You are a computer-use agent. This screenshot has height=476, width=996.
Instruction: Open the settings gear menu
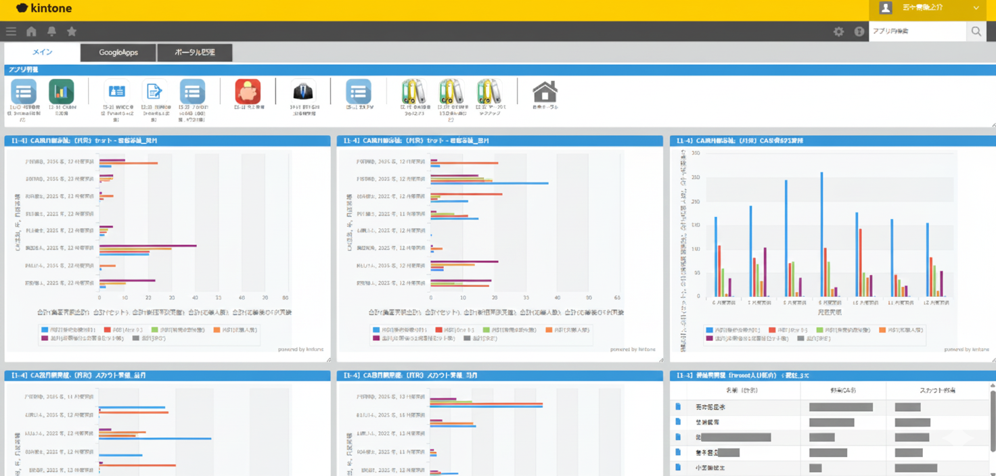838,31
